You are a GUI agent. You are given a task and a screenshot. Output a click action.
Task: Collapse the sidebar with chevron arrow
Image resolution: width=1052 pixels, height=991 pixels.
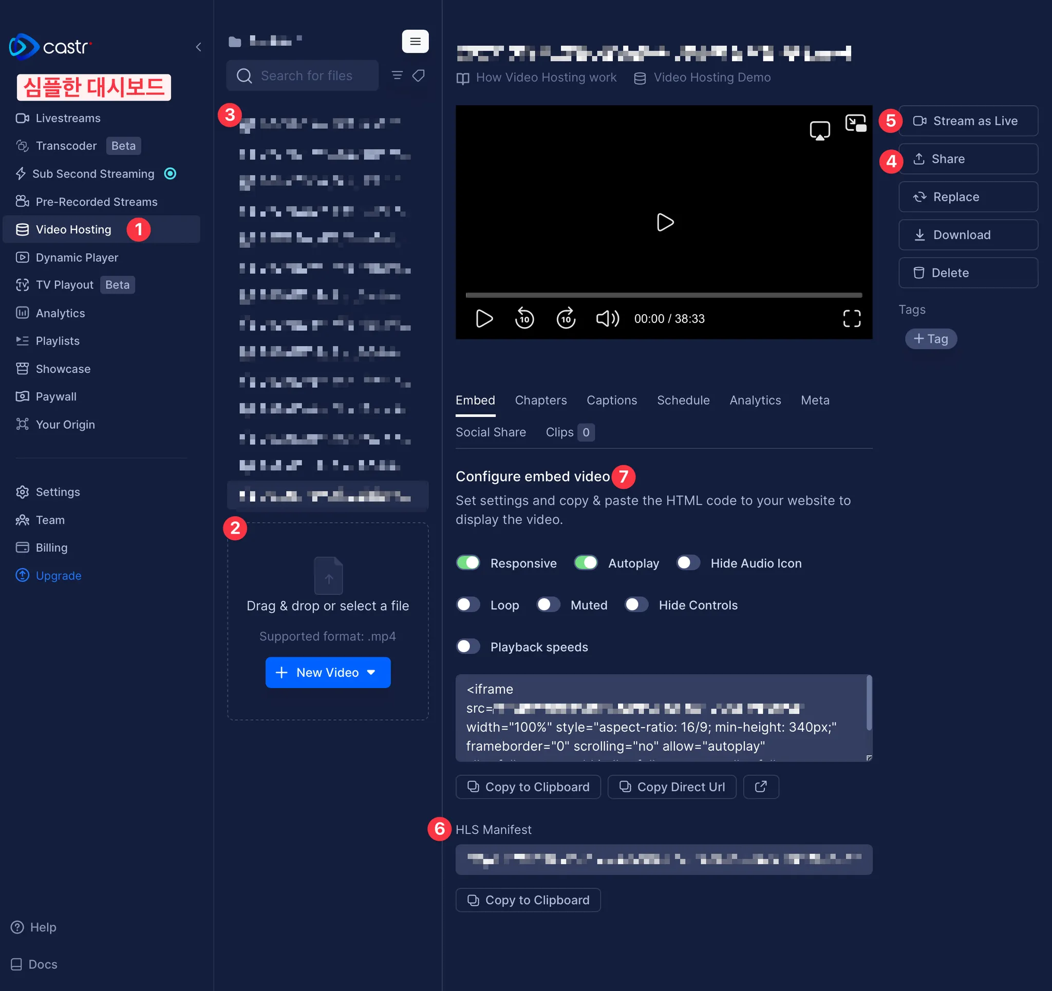click(x=198, y=47)
